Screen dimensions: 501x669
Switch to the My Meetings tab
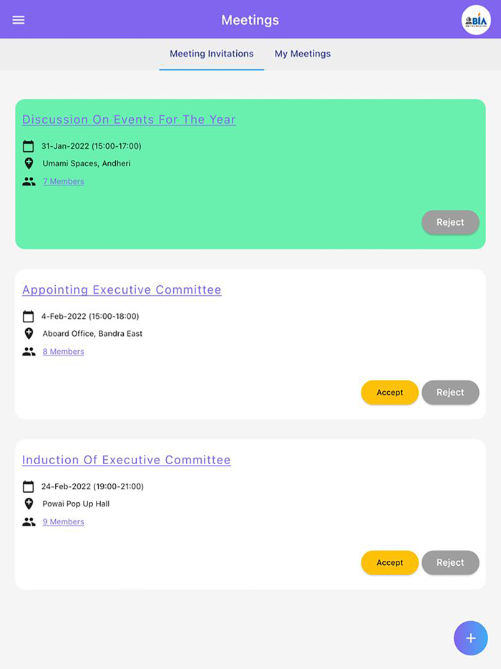tap(302, 54)
